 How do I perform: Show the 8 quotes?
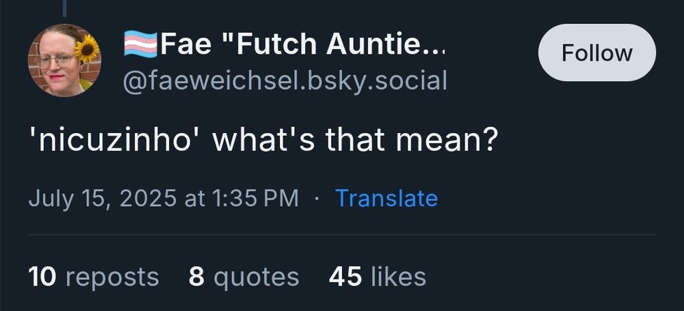click(244, 277)
